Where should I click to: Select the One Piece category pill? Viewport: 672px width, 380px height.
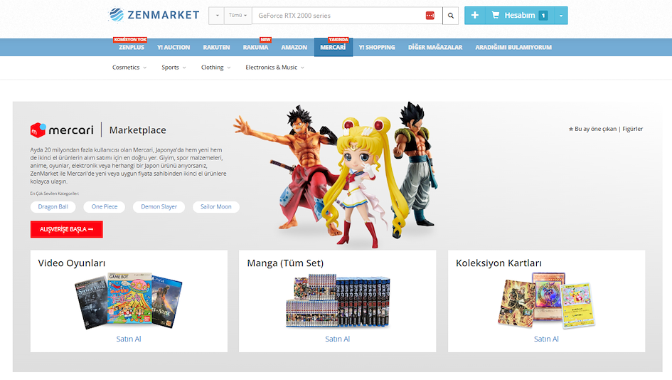(x=104, y=207)
